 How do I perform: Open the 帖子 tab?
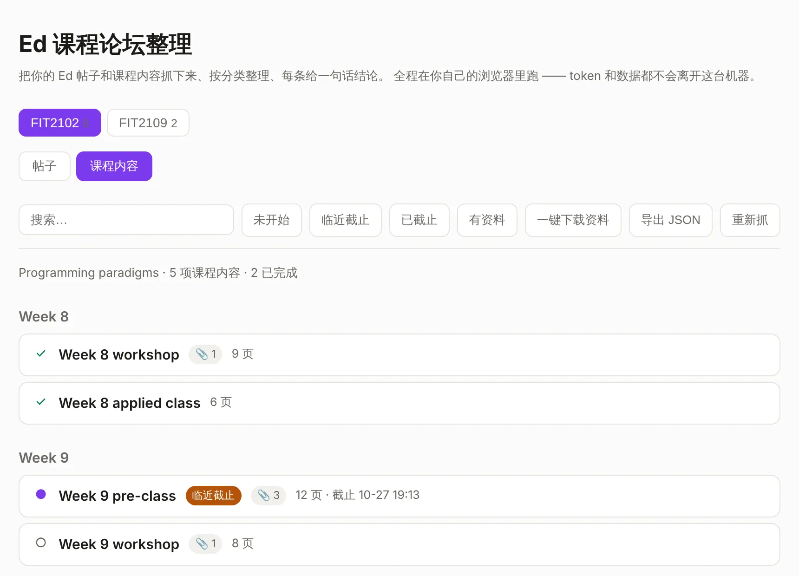click(x=45, y=166)
